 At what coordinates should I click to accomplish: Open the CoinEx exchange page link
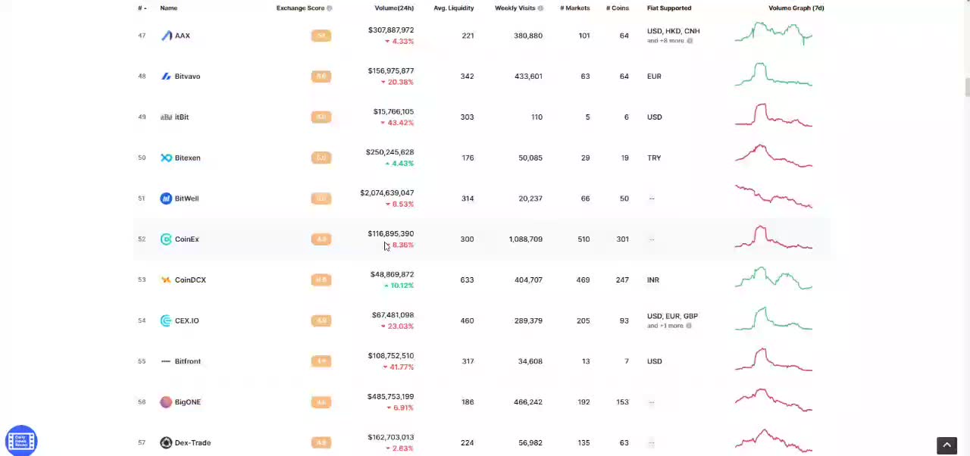tap(186, 239)
